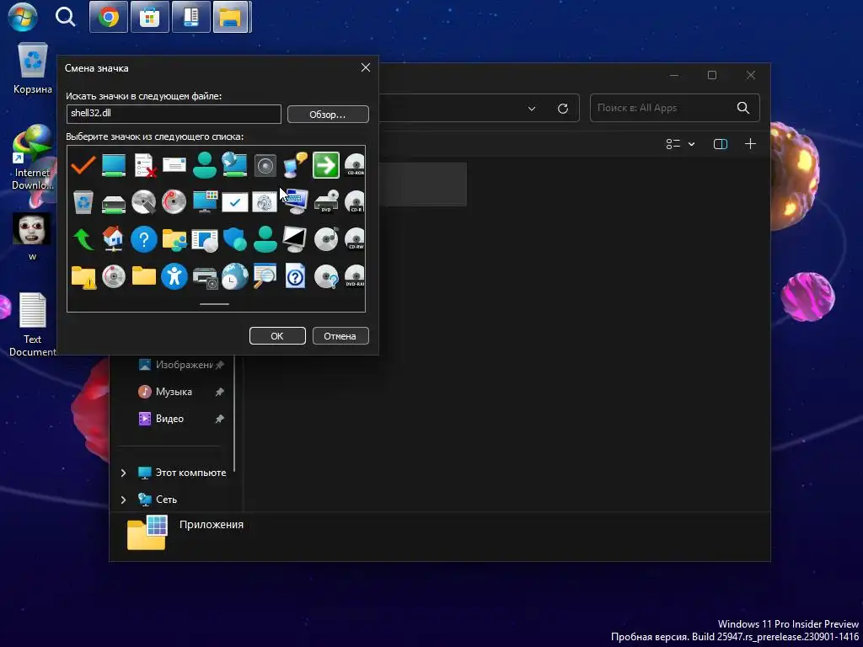Screen dimensions: 863x647
Task: Click the plus button in Explorer toolbar
Action: click(750, 144)
